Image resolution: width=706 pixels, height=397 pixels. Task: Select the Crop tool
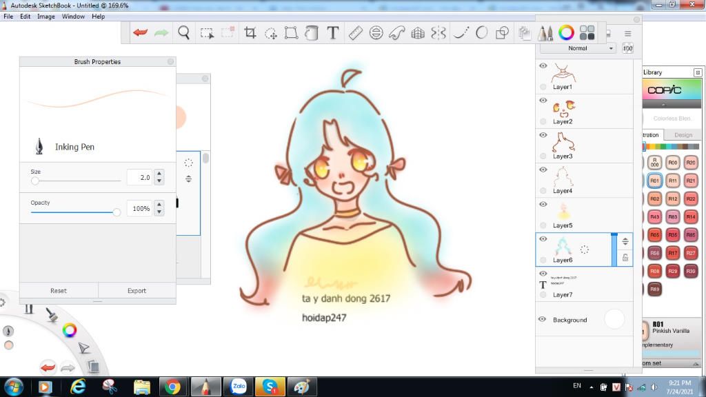point(250,32)
